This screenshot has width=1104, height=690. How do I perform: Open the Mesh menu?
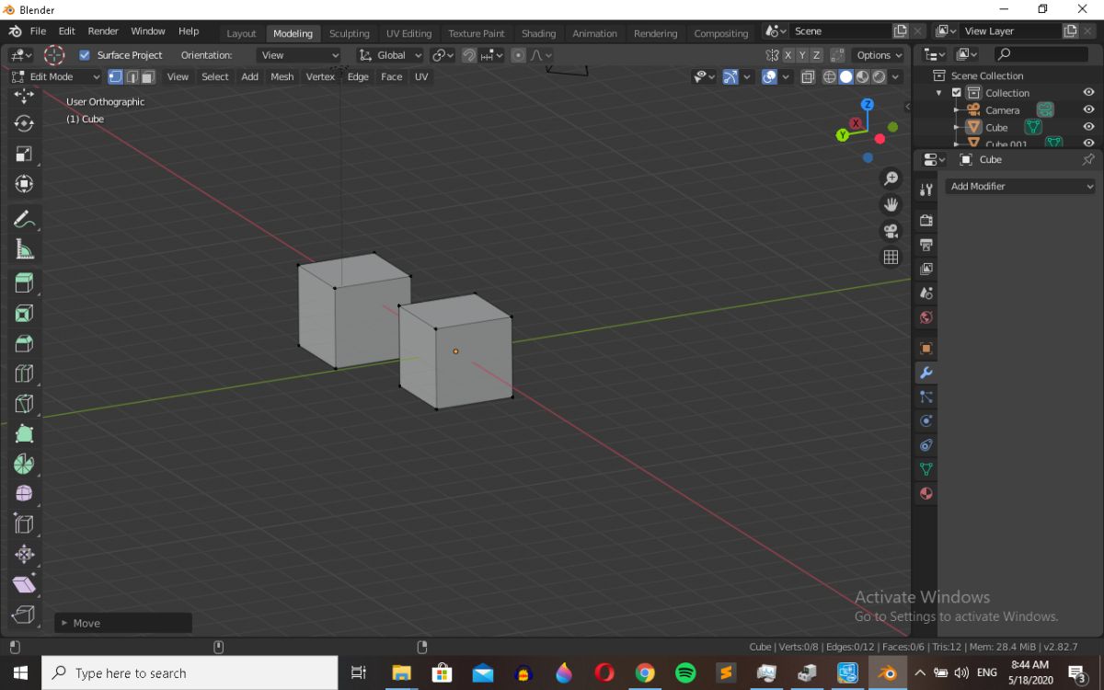[282, 77]
